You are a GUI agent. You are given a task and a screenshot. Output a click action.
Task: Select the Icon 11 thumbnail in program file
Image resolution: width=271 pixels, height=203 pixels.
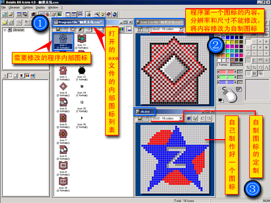82,42
